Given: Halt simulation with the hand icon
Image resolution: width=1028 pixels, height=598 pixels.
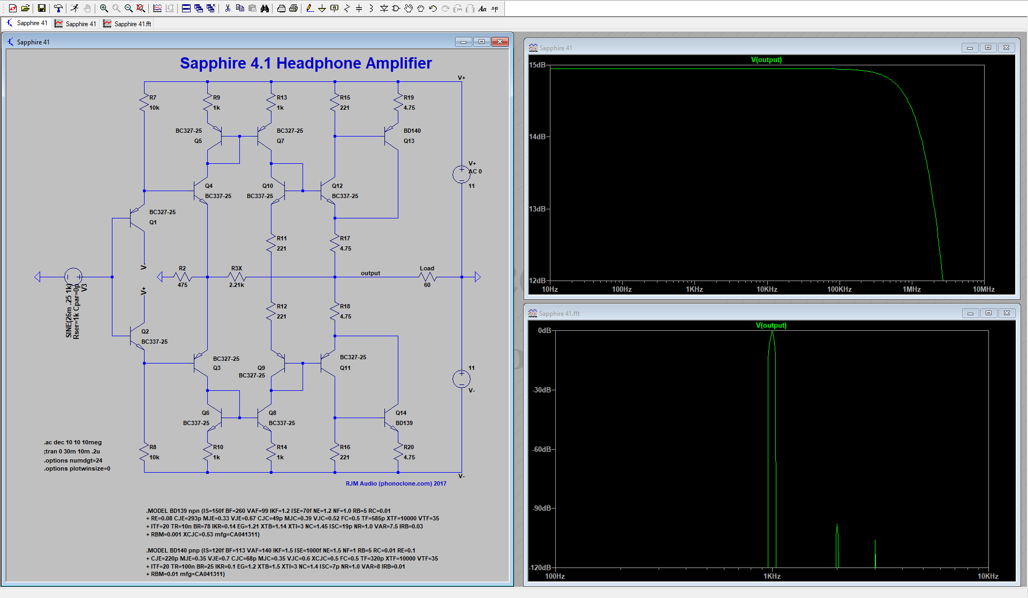Looking at the screenshot, I should 87,8.
